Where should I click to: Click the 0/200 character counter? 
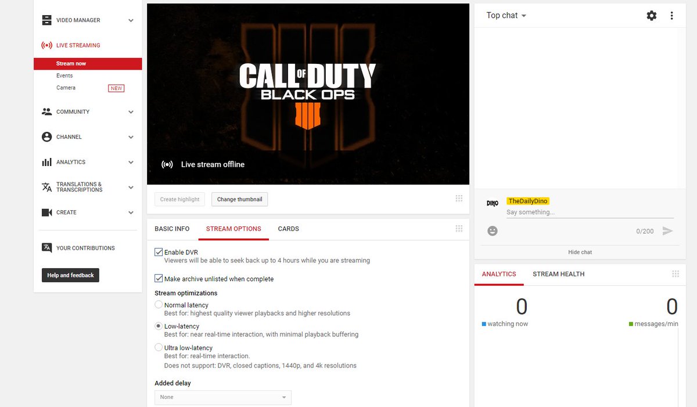pyautogui.click(x=645, y=231)
